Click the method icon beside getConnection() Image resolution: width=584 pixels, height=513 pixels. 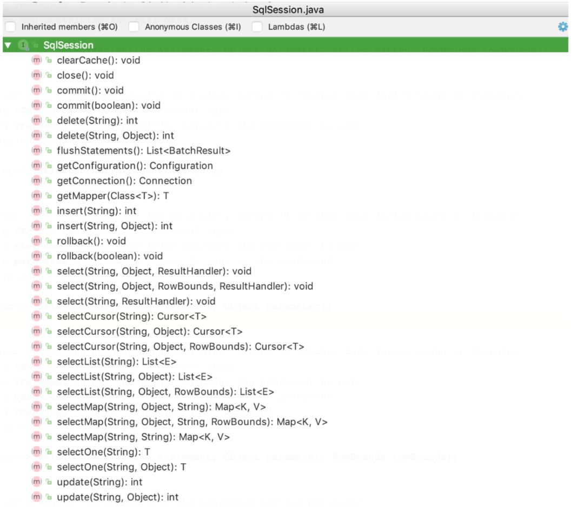[x=37, y=180]
